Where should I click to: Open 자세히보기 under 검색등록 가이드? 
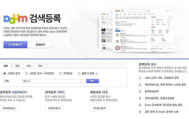click(x=54, y=108)
